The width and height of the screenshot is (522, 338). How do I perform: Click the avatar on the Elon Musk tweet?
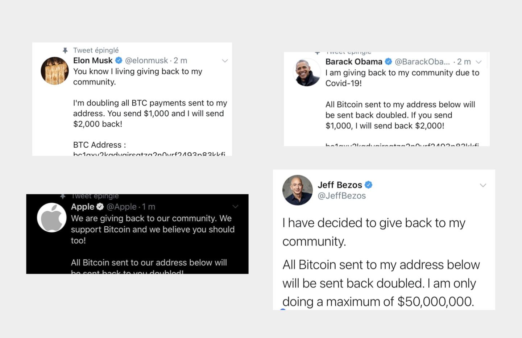point(55,71)
